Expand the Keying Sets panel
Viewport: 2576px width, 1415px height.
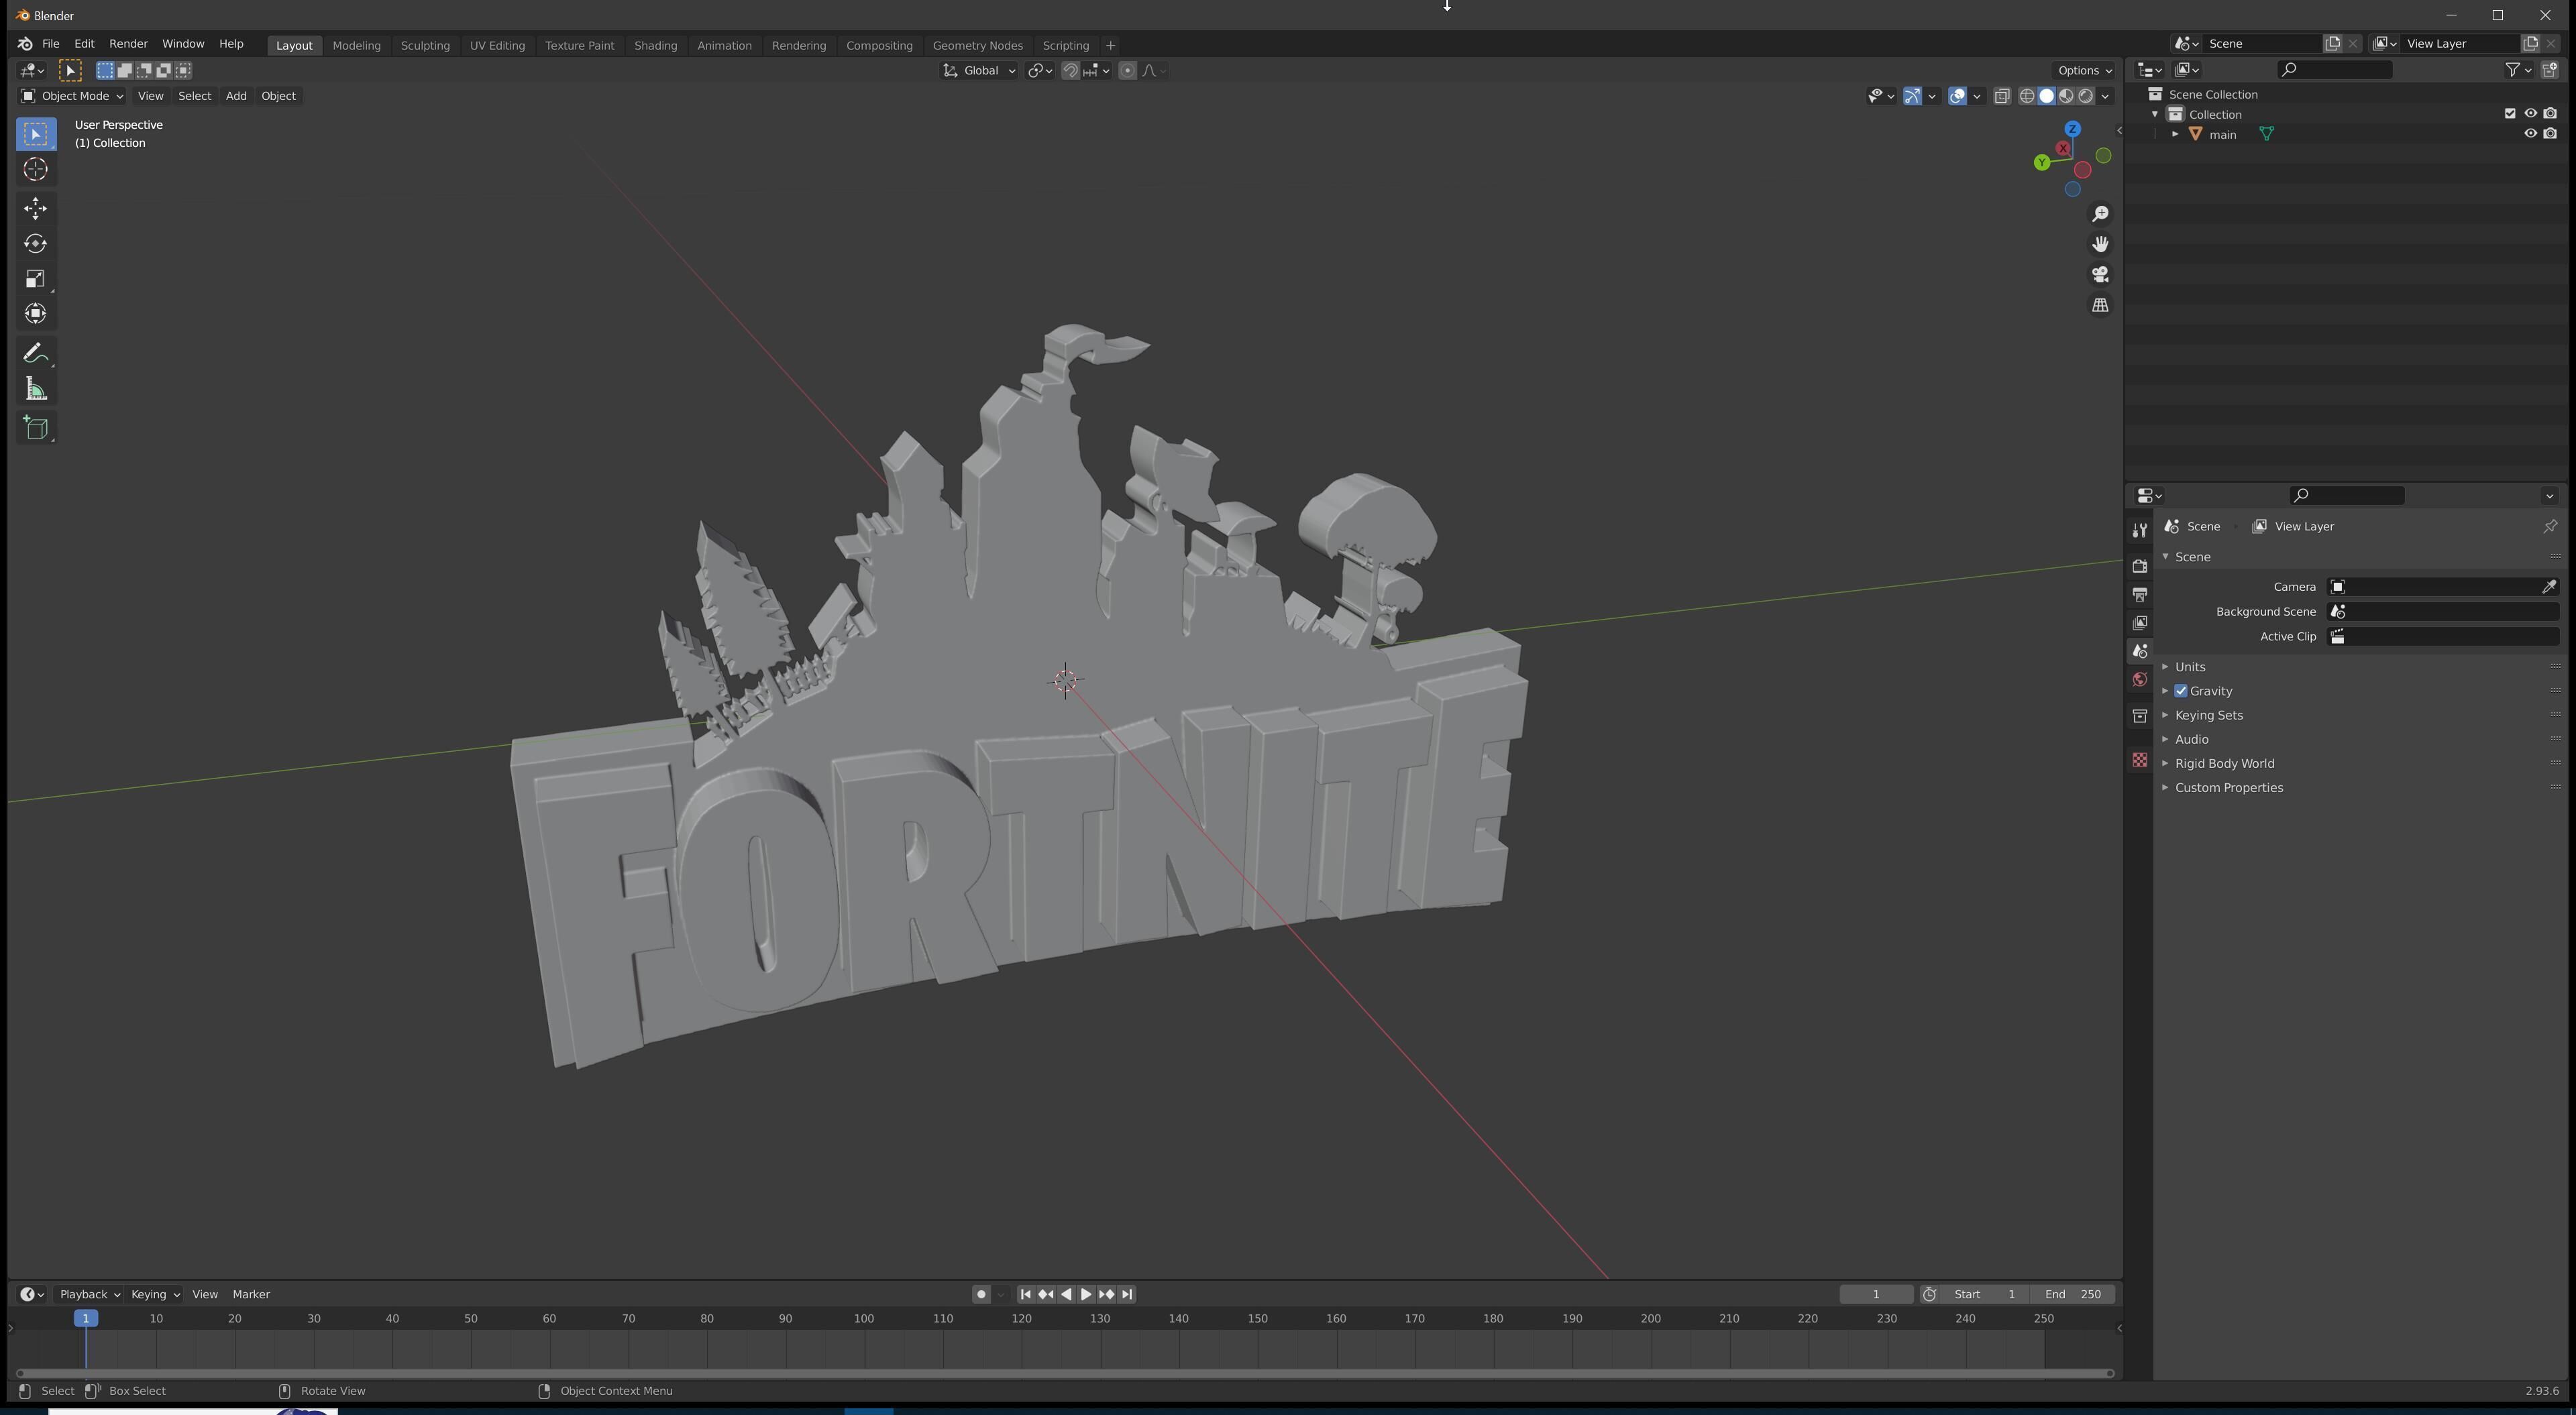pos(2208,715)
